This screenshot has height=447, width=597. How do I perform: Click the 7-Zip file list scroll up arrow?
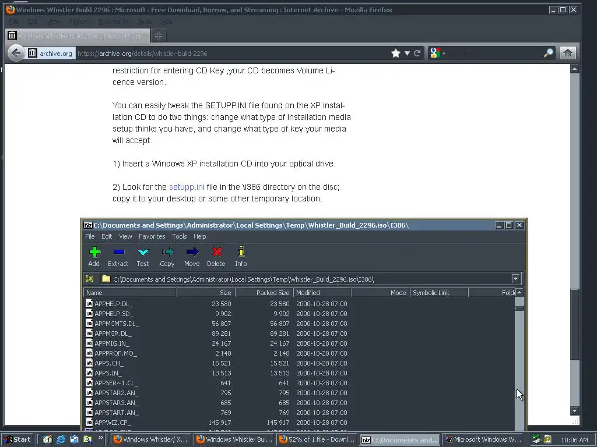[x=519, y=292]
